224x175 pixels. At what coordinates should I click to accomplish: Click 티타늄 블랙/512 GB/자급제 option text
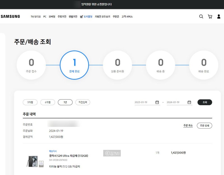coord(65,166)
